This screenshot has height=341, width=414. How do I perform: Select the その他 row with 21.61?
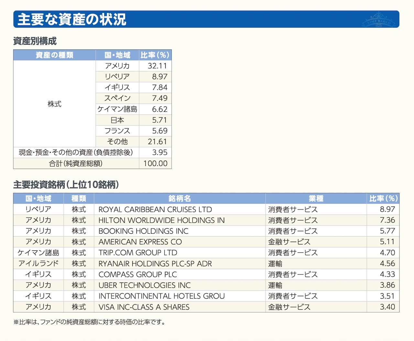tap(117, 142)
